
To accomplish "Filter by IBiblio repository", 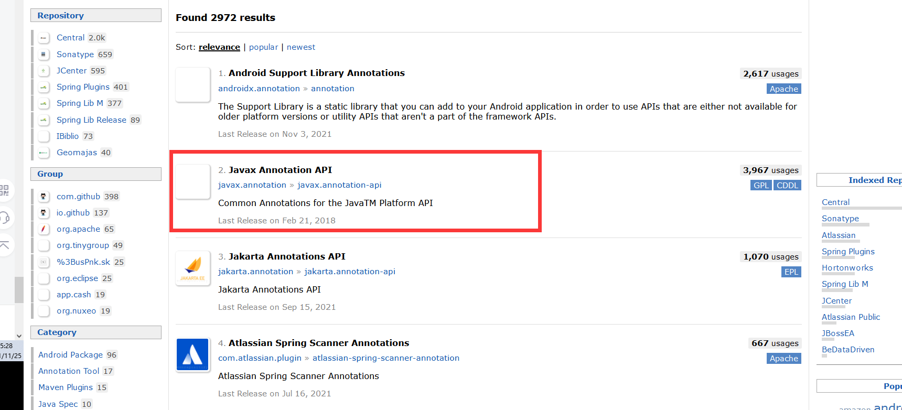I will pos(68,136).
